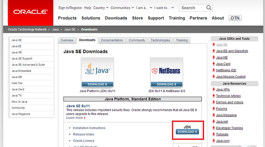Open the Partners menu
The height and width of the screenshot is (147, 265).
click(x=198, y=18)
